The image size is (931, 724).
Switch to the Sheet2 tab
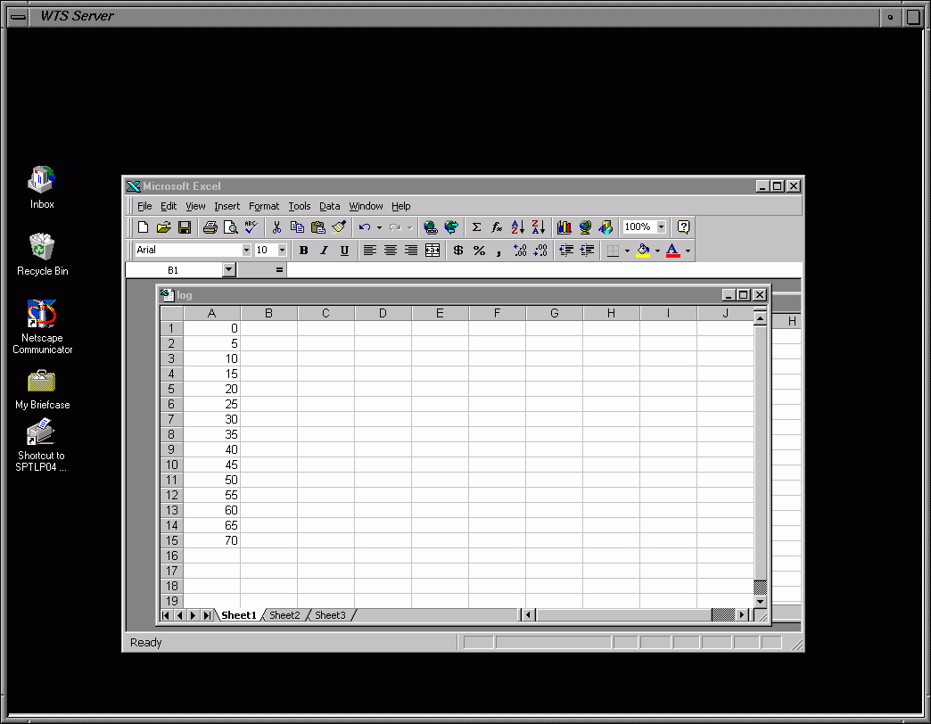coord(285,615)
